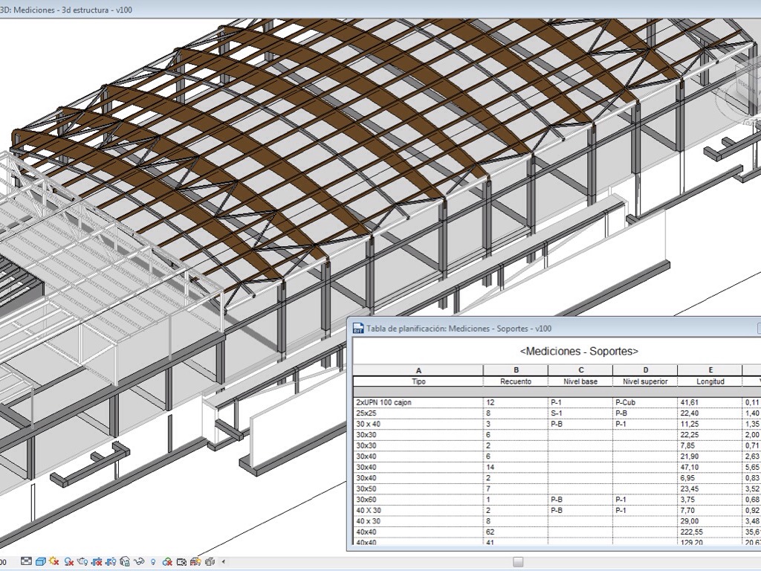Click the Reveal Hidden Elements lightbulb
This screenshot has width=761, height=571.
pyautogui.click(x=153, y=561)
